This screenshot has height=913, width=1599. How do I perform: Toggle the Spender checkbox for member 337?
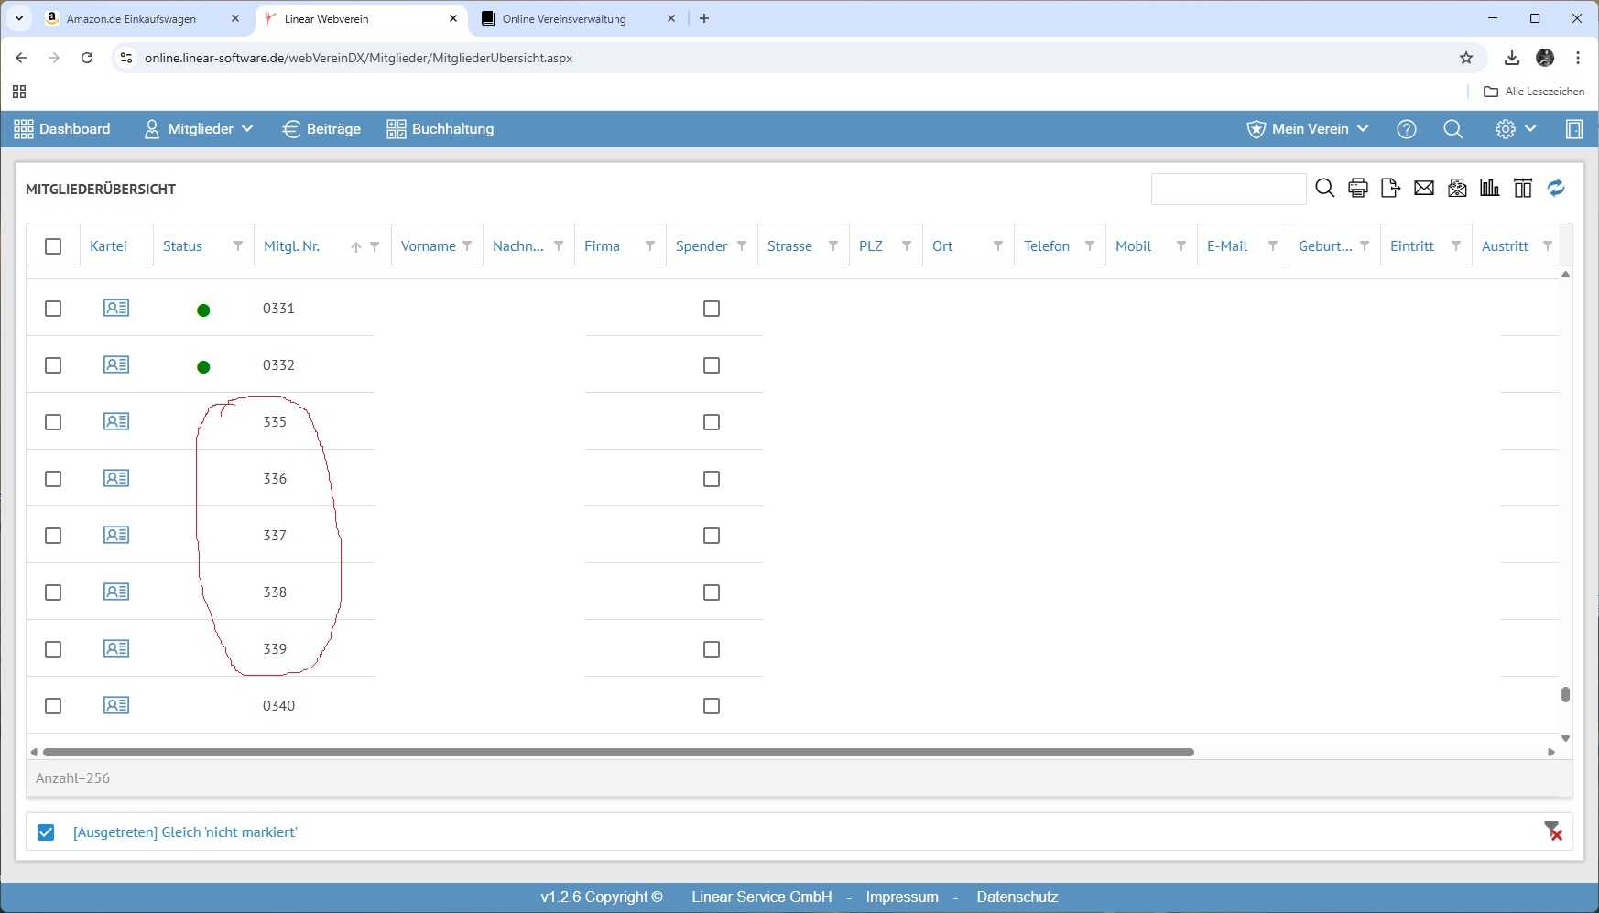pyautogui.click(x=712, y=536)
